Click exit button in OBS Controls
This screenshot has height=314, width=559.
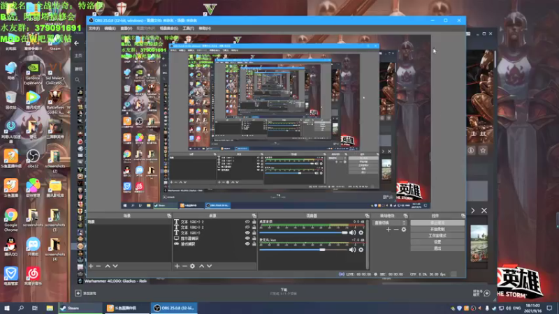tap(437, 248)
